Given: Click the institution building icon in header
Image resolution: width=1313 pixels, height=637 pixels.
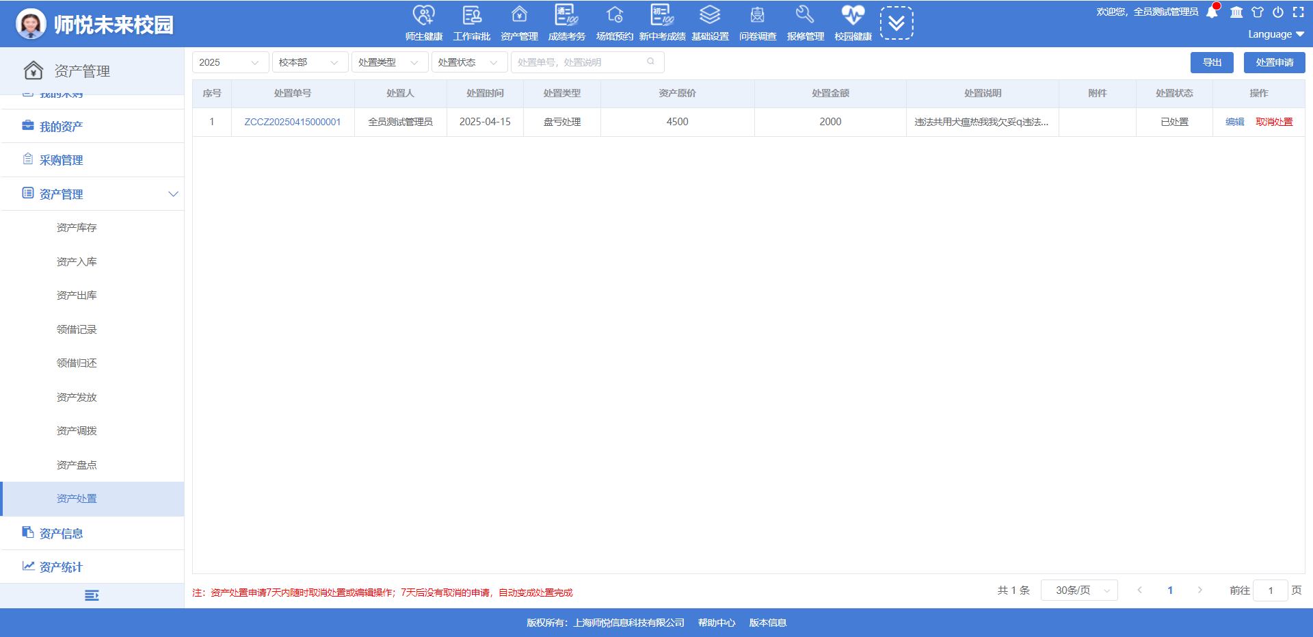Looking at the screenshot, I should tap(1236, 12).
